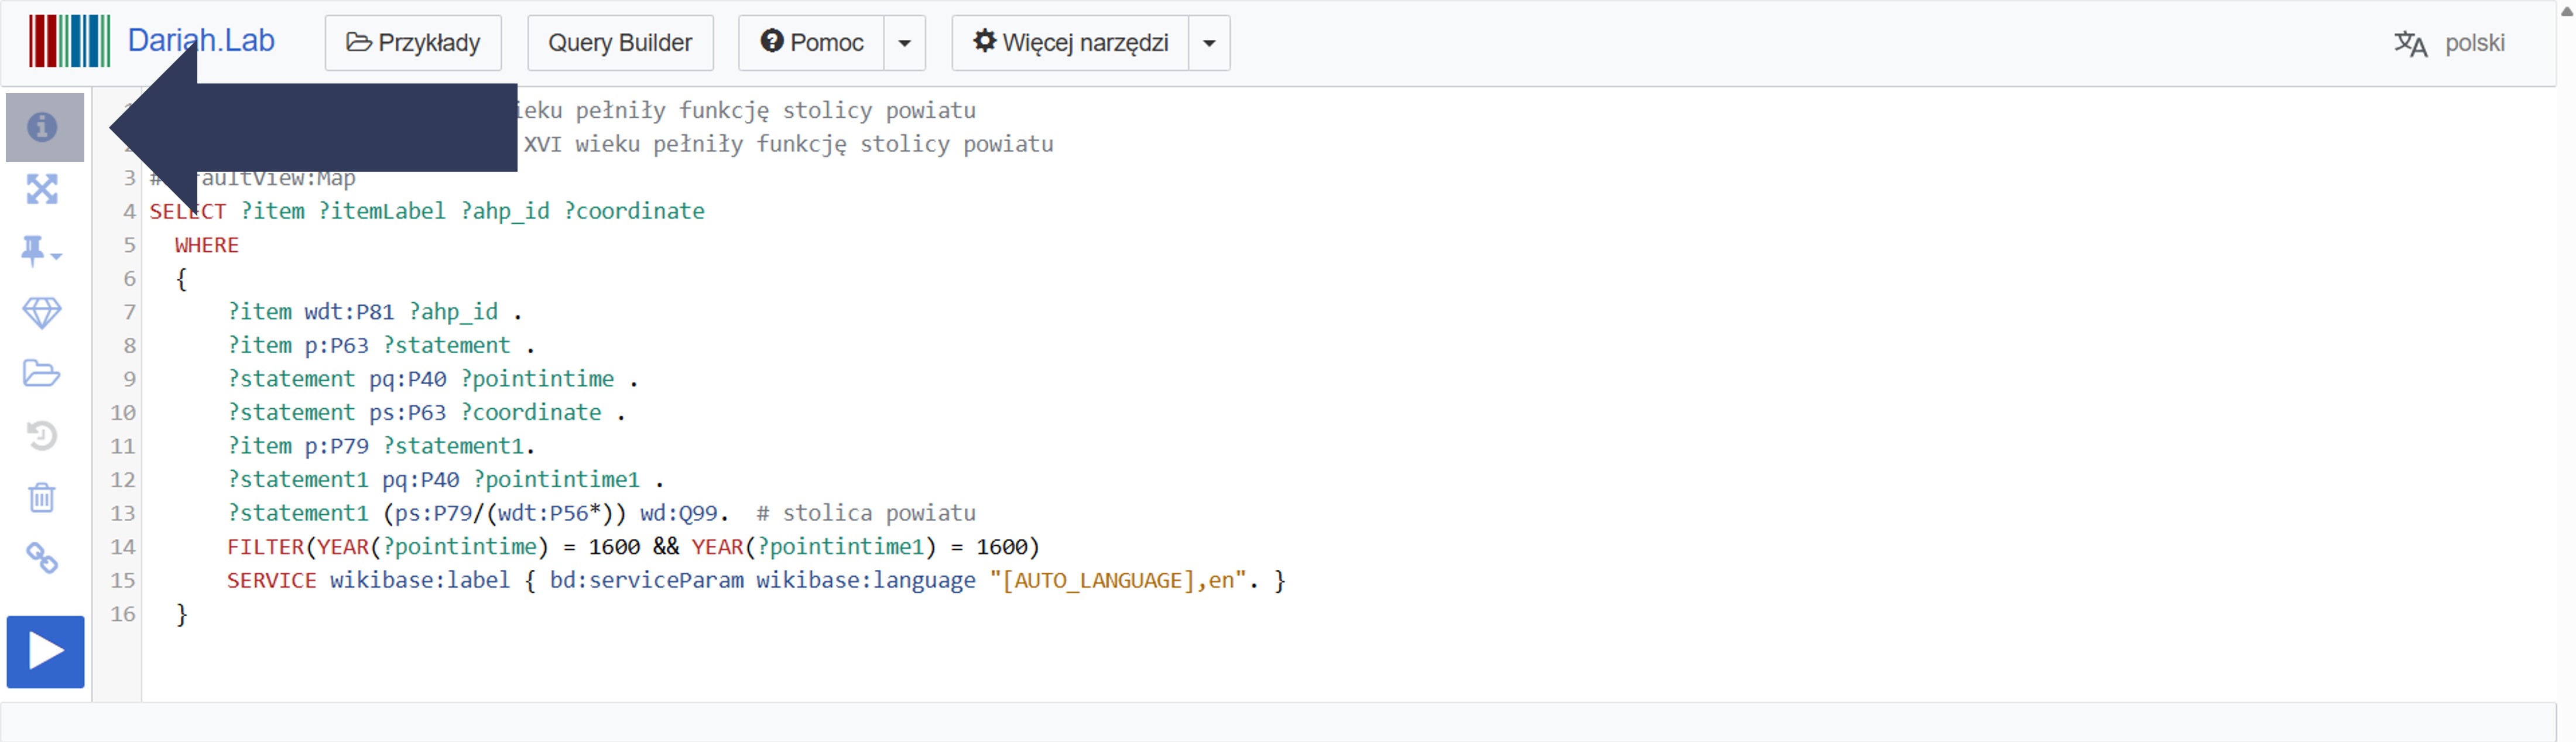This screenshot has width=2576, height=742.
Task: Click the diamond format query icon
Action: point(42,313)
